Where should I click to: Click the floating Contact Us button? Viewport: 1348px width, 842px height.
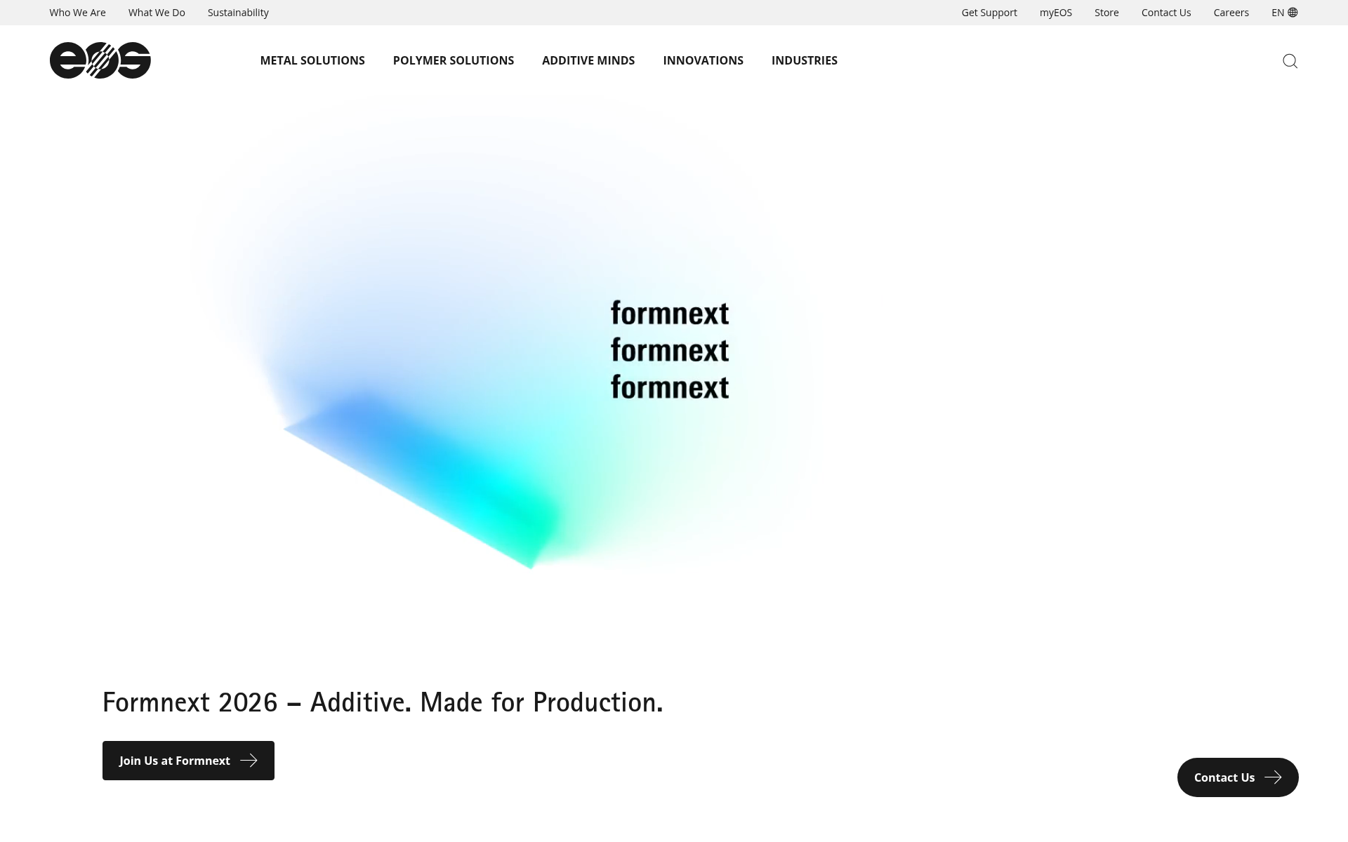1238,777
